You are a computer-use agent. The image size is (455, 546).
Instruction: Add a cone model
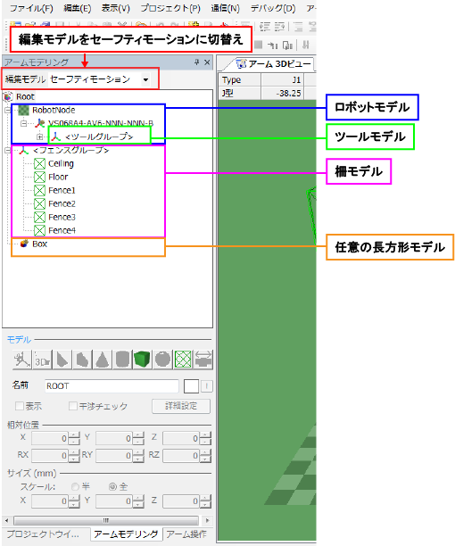(102, 359)
